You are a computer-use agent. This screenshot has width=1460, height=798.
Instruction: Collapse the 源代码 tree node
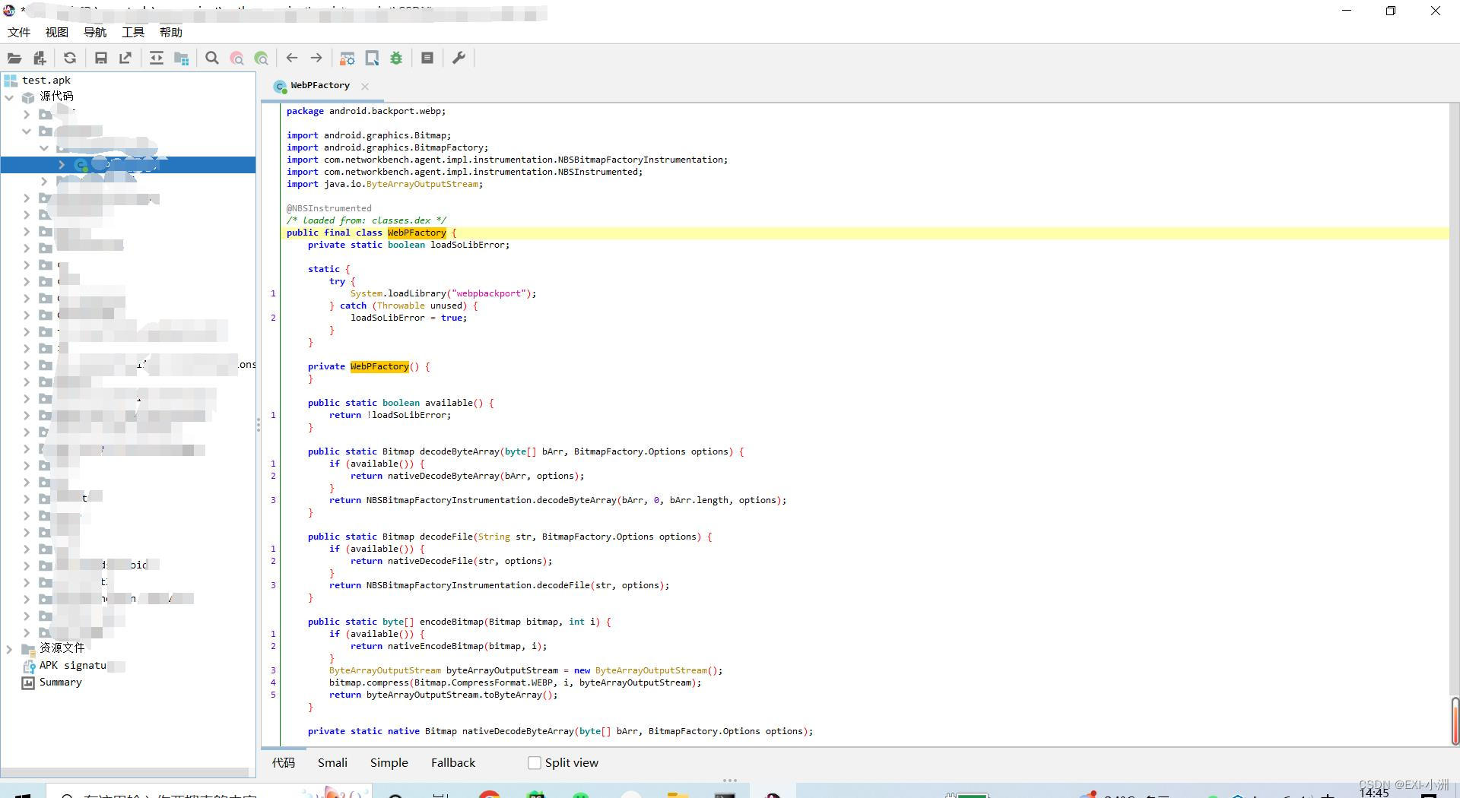pyautogui.click(x=10, y=97)
